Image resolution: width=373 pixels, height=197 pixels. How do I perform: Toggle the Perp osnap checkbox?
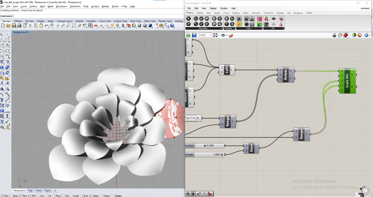54,196
